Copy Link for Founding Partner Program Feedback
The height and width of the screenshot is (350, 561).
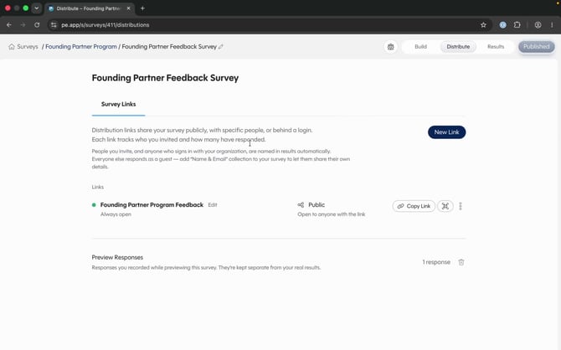click(x=414, y=206)
